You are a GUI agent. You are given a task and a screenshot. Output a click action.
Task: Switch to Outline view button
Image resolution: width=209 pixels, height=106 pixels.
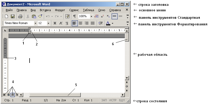[17, 95]
